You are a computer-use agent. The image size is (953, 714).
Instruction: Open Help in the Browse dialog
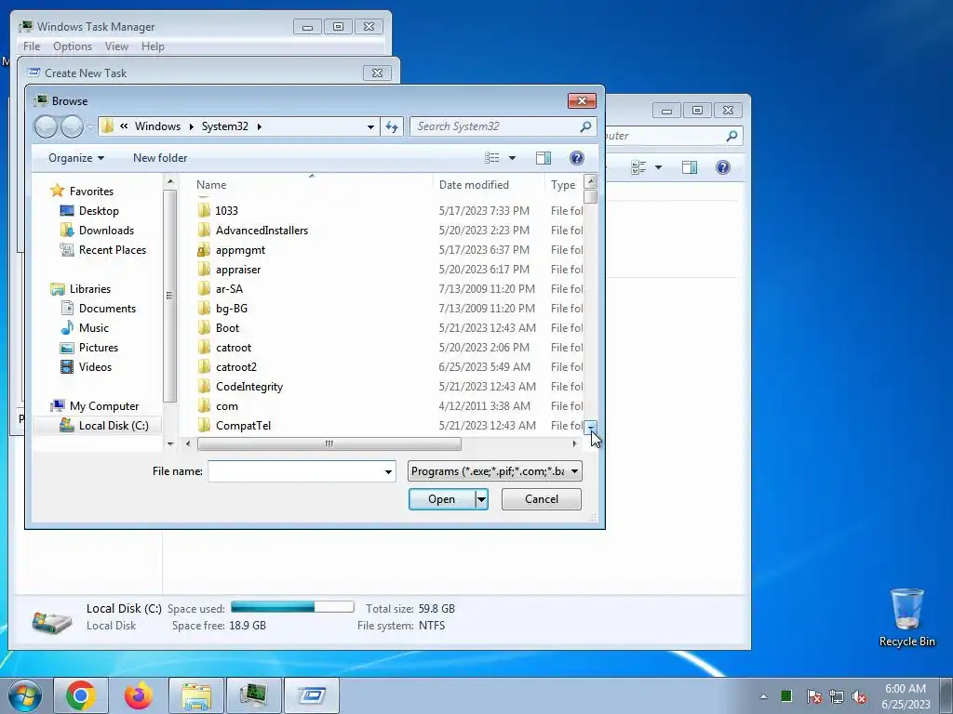(x=577, y=158)
